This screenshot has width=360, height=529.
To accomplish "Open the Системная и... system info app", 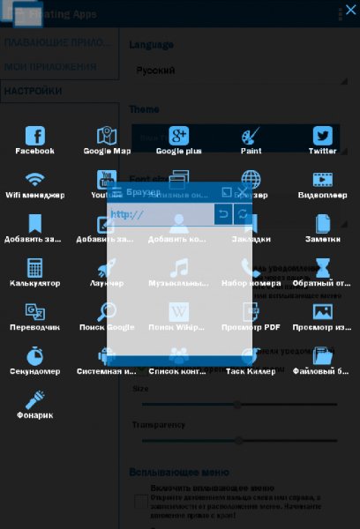I will tap(107, 361).
